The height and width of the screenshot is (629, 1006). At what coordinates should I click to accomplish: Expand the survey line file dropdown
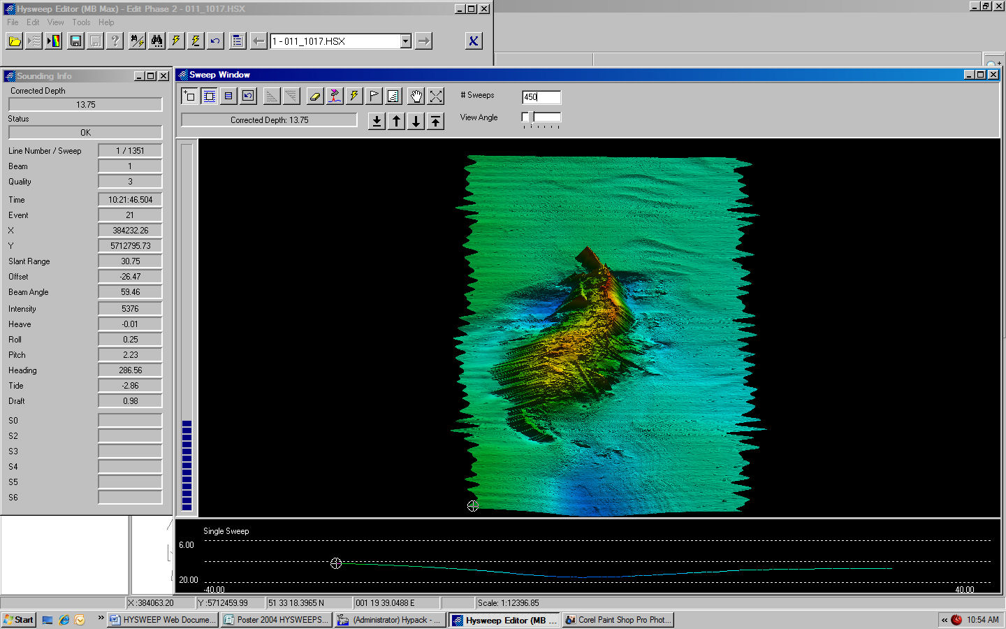405,41
